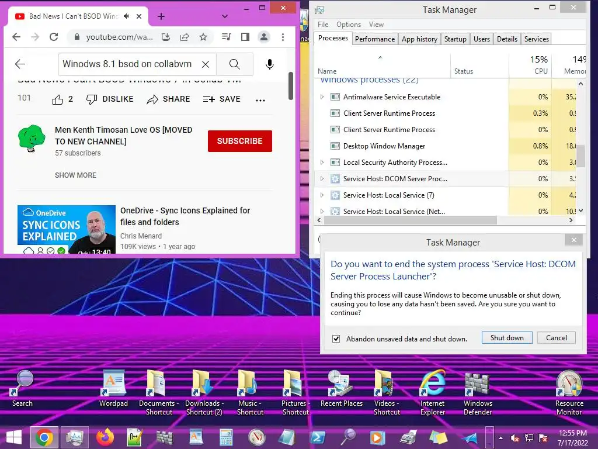Show hidden system tray icons arrow
Image resolution: width=598 pixels, height=449 pixels.
[500, 438]
